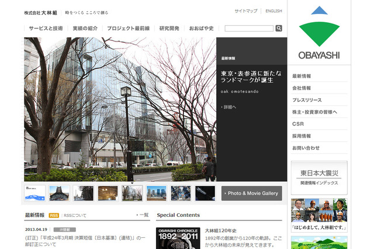Click the Photo & Movie Gallery button
Viewport: 374px width, 249px height.
click(252, 193)
